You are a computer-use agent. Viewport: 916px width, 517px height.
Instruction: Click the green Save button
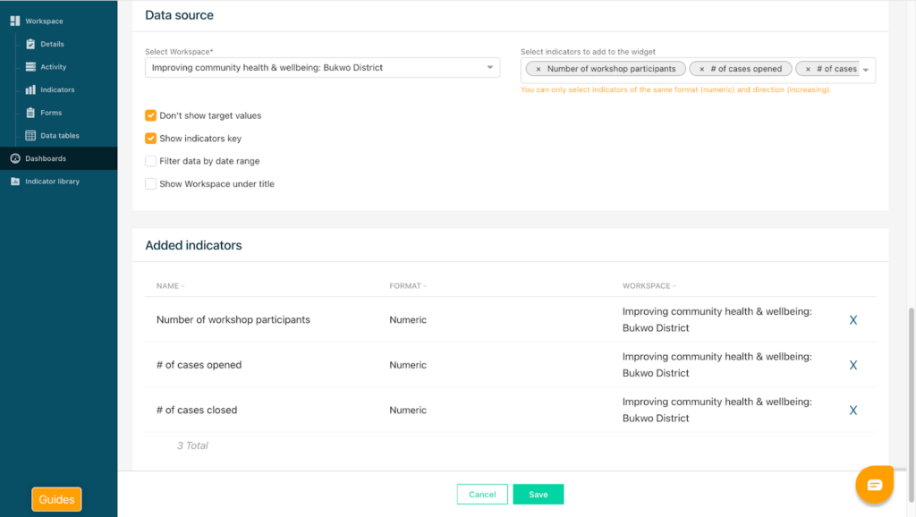coord(538,495)
